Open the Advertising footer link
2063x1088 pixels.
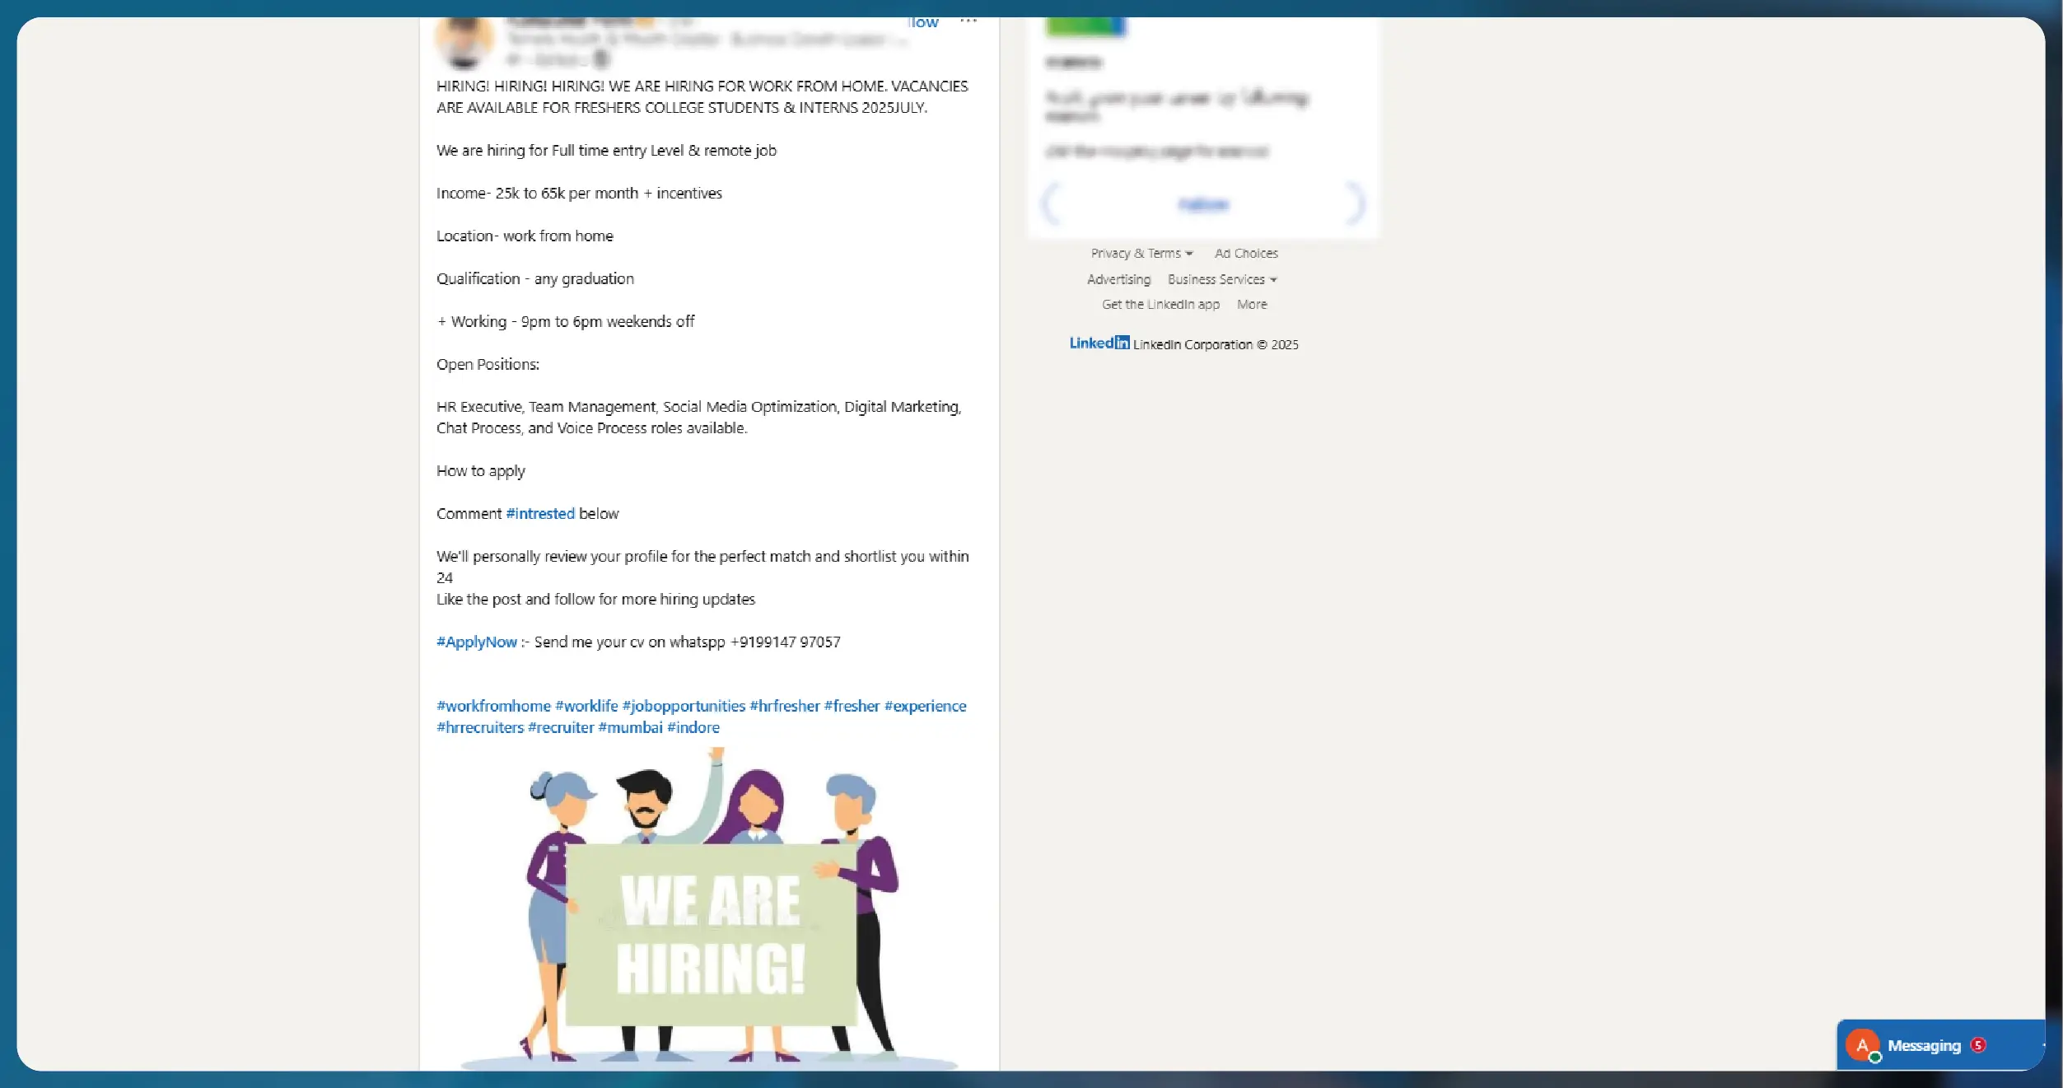1118,280
